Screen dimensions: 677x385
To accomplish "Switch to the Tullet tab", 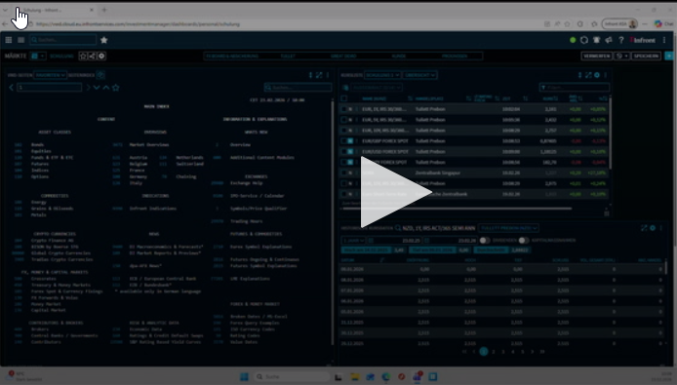I will pos(288,57).
